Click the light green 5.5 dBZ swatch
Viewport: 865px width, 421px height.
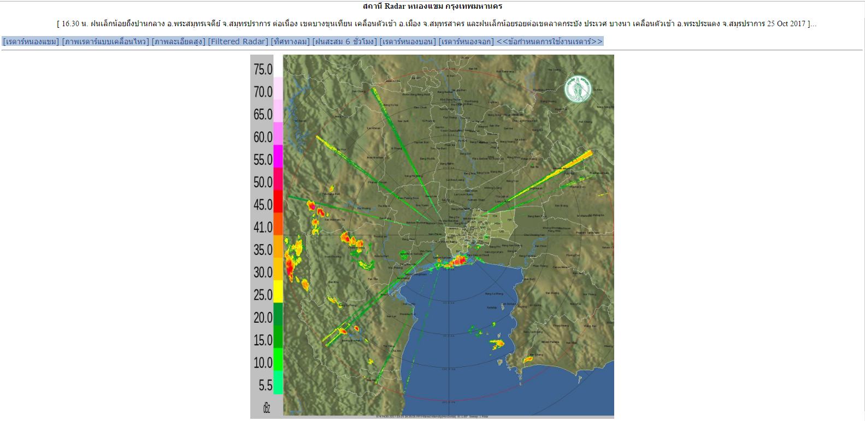pos(278,382)
